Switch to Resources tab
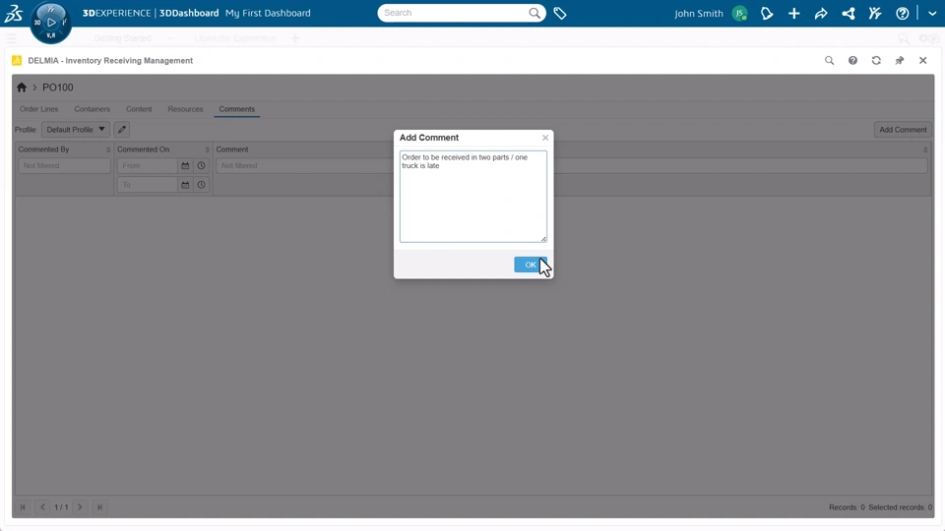This screenshot has height=531, width=945. 186,109
